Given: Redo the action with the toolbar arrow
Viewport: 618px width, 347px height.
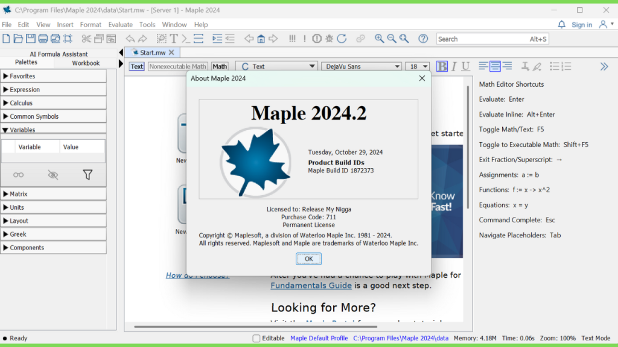Looking at the screenshot, I should [142, 39].
